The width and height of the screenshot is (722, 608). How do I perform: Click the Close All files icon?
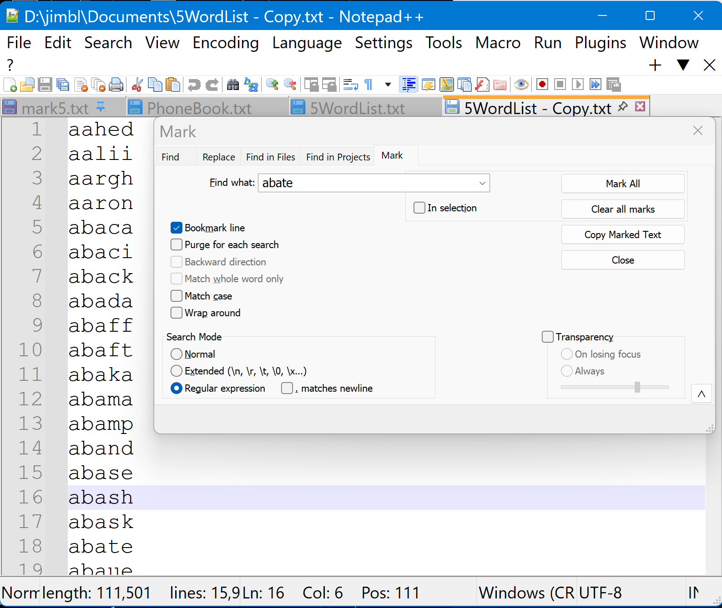coord(98,85)
